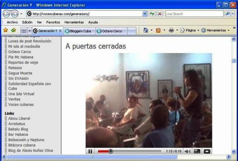Open a new blank tab
The height and width of the screenshot is (161, 238).
[132, 31]
